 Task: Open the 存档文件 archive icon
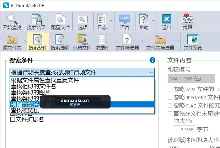[82, 39]
